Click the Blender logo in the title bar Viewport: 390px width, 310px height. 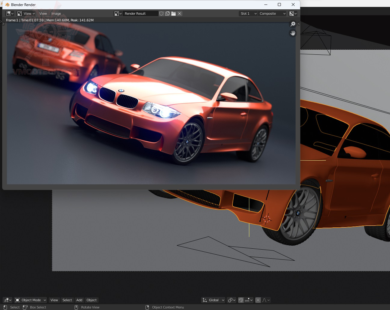pos(7,5)
